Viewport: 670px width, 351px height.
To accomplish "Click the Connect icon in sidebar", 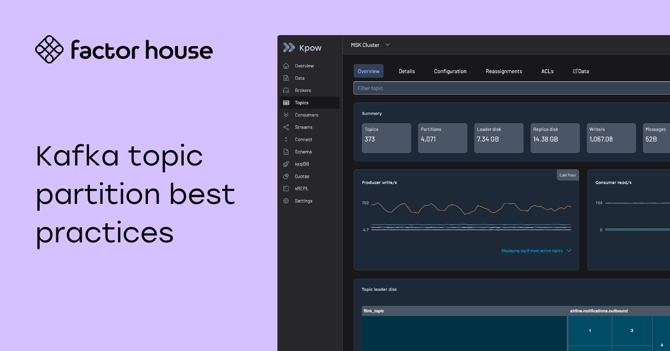I will [286, 139].
